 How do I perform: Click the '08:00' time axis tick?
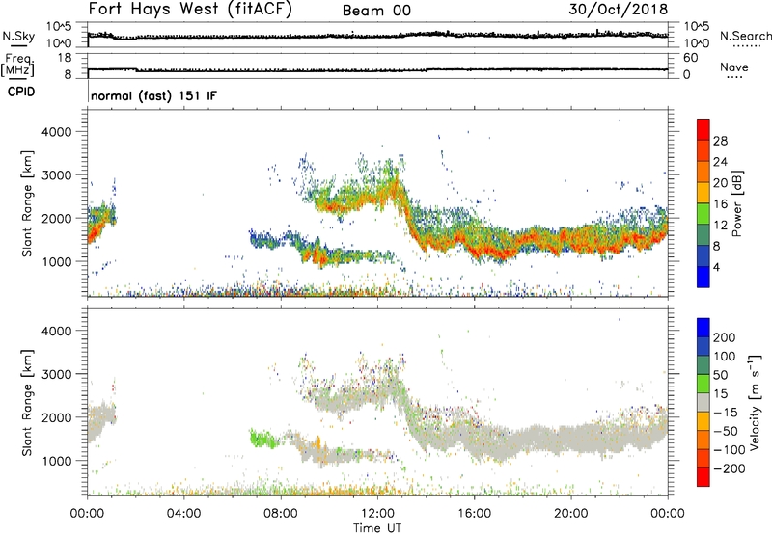pyautogui.click(x=280, y=514)
